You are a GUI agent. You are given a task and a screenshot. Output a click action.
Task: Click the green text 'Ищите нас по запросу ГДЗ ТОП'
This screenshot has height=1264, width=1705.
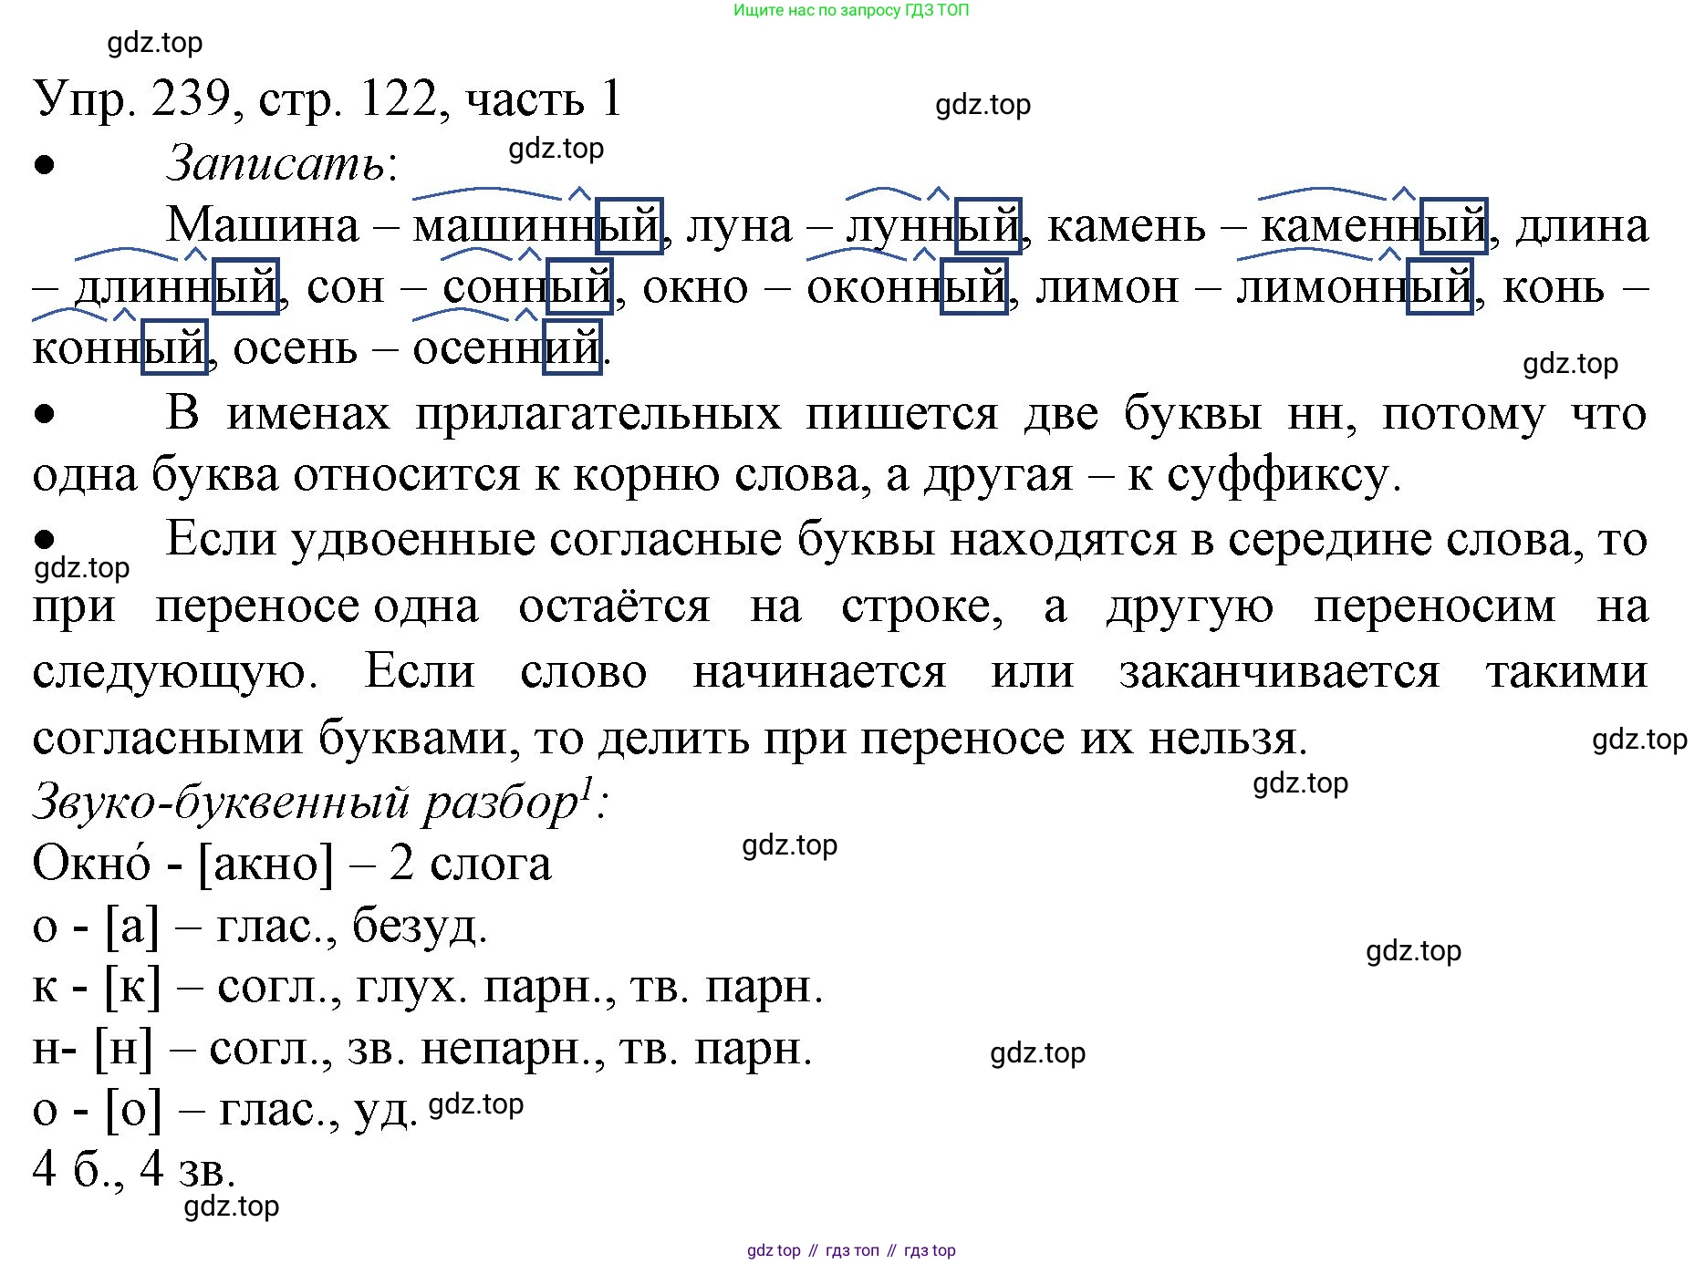[851, 10]
